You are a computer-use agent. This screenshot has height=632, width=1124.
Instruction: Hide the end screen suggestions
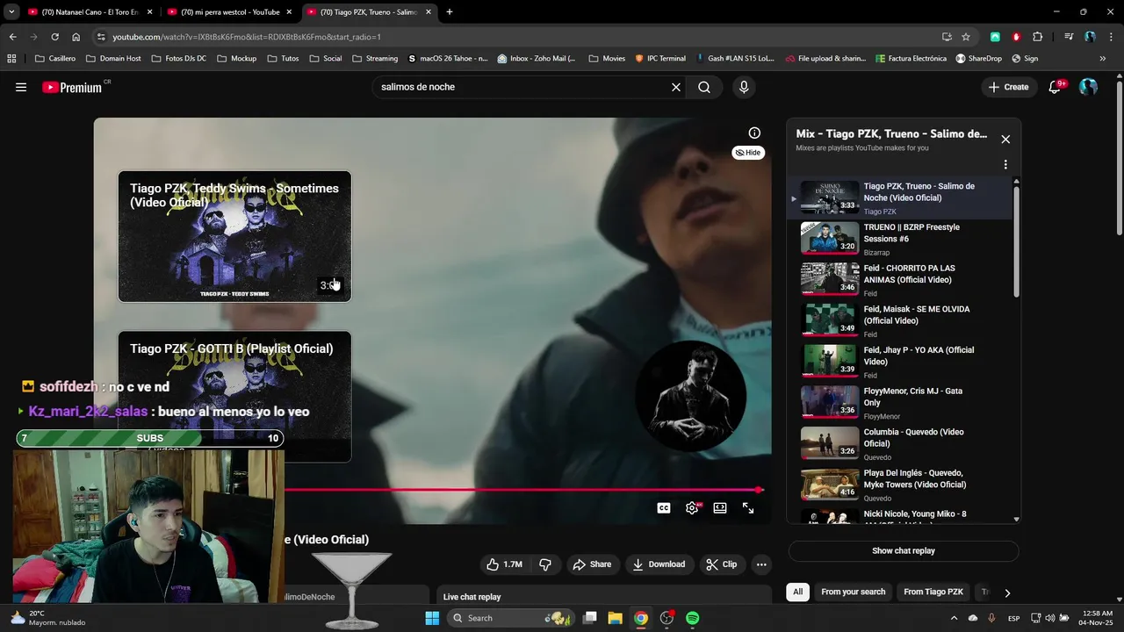(x=748, y=153)
